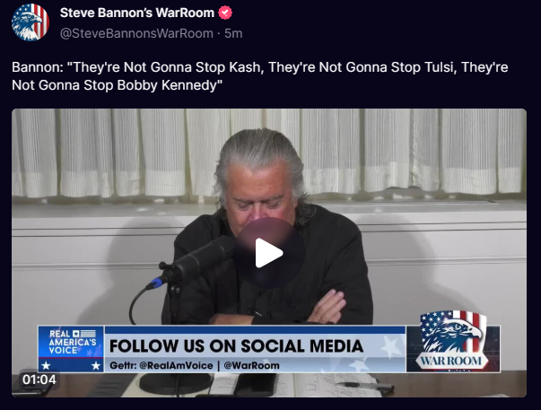The image size is (541, 410).
Task: Click the 5m post timestamp
Action: pos(233,33)
